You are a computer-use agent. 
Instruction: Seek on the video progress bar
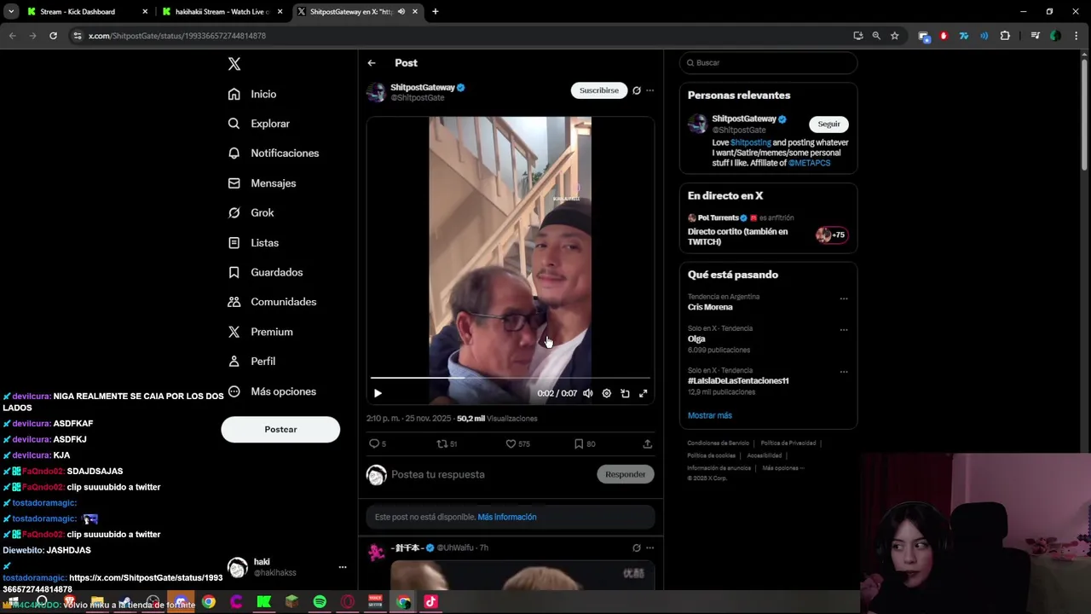coord(510,377)
